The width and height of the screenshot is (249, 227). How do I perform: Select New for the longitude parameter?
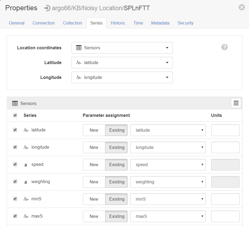point(94,147)
